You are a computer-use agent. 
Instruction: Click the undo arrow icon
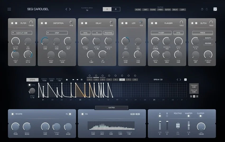202,9
